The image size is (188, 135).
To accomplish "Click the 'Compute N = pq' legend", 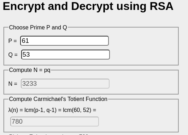I will (x=30, y=70).
